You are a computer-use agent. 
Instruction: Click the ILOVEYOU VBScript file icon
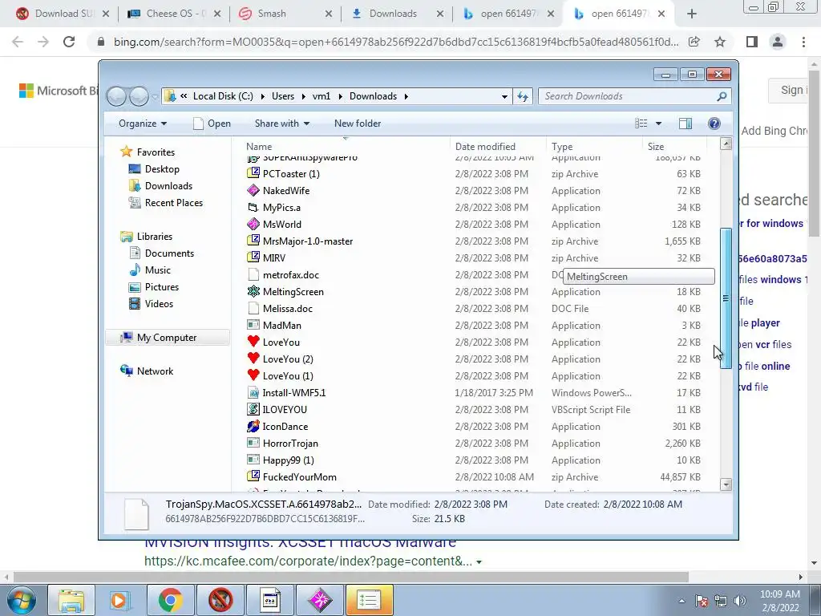(x=253, y=410)
